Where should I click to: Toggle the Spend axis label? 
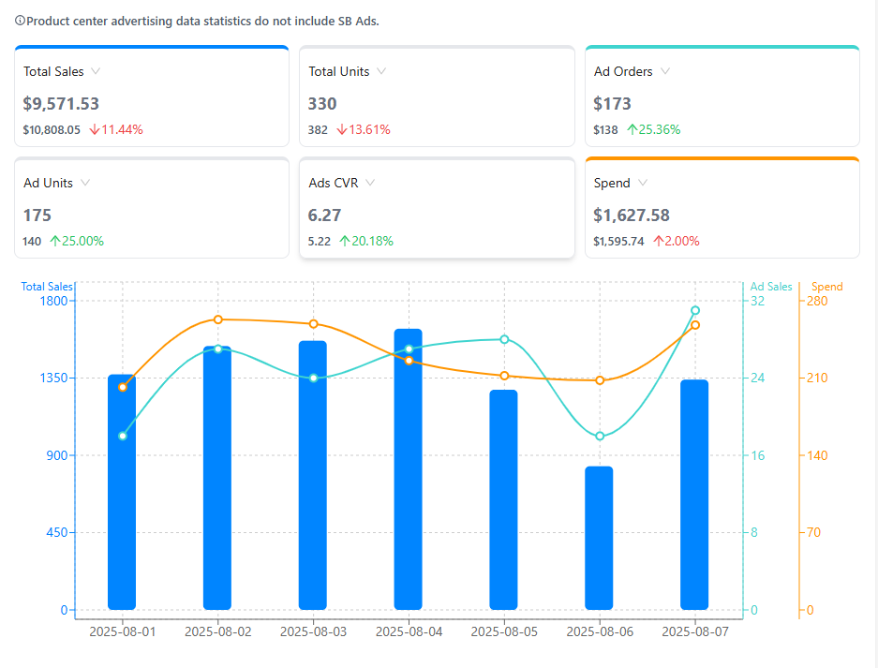coord(826,286)
